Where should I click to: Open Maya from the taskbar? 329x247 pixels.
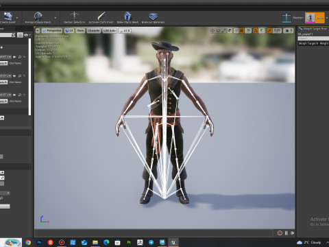point(162,242)
